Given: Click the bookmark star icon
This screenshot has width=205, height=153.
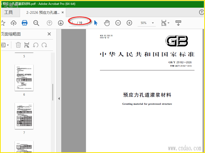Looking at the screenshot, I should pos(3,23).
